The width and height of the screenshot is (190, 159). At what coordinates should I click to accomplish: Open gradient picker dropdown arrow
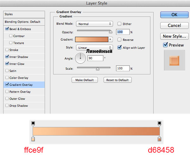coord(110,39)
